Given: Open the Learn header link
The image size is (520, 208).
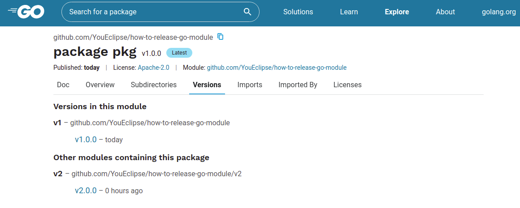Looking at the screenshot, I should [349, 12].
